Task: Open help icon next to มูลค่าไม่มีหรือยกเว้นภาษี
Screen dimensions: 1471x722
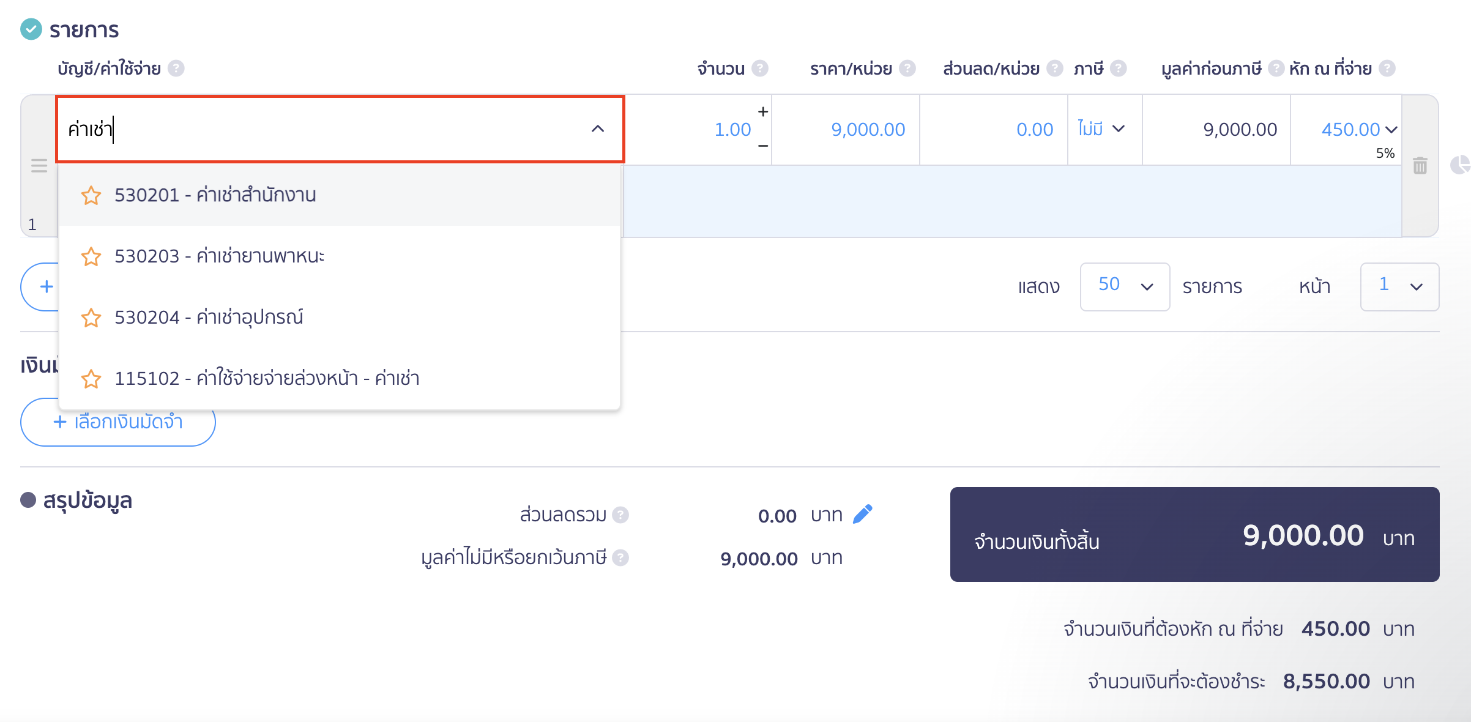Action: point(620,557)
